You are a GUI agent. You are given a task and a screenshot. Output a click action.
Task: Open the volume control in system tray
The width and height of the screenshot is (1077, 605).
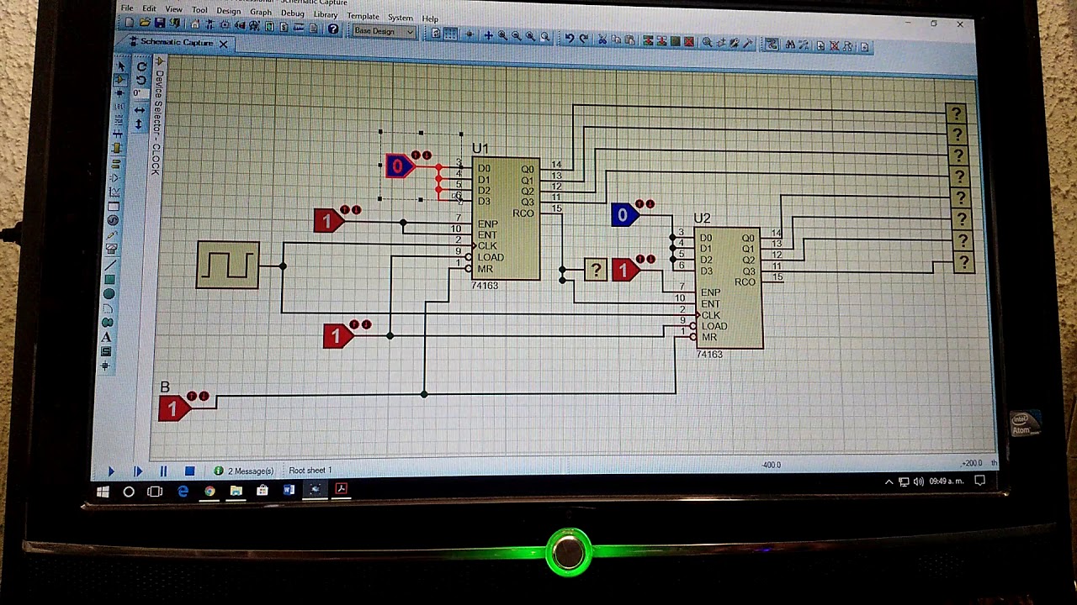click(x=918, y=481)
